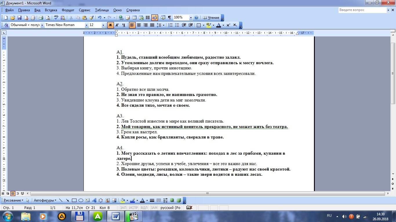Insert an Excel worksheet
The height and width of the screenshot is (222, 396).
pyautogui.click(x=141, y=18)
